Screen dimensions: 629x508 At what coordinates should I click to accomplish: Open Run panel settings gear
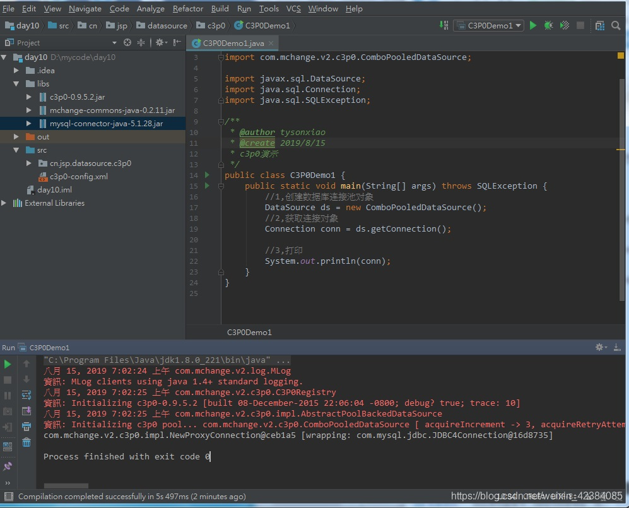(601, 348)
